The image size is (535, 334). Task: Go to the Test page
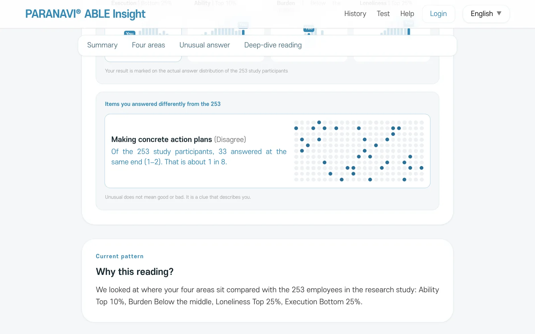(x=383, y=14)
